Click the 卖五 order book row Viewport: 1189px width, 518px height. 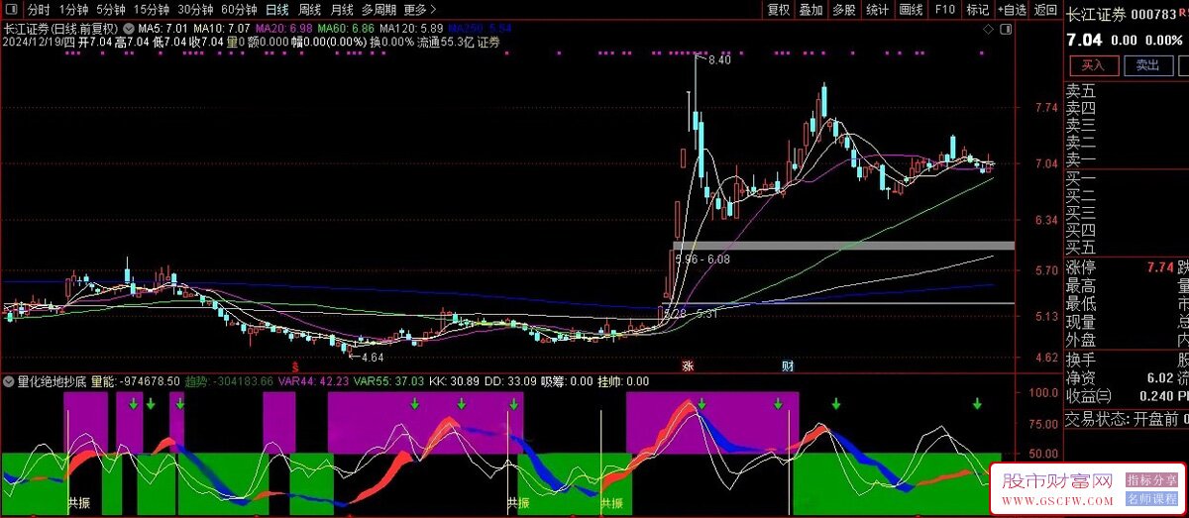coord(1127,90)
